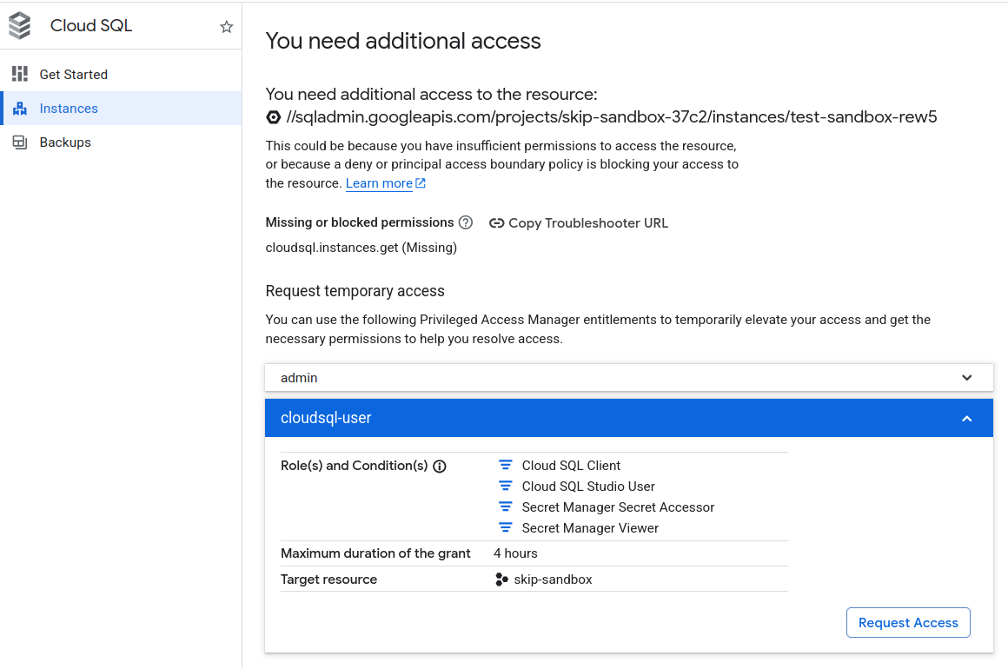Screen dimensions: 1008x669
Task: Expand the admin entitlement chevron
Action: (967, 378)
